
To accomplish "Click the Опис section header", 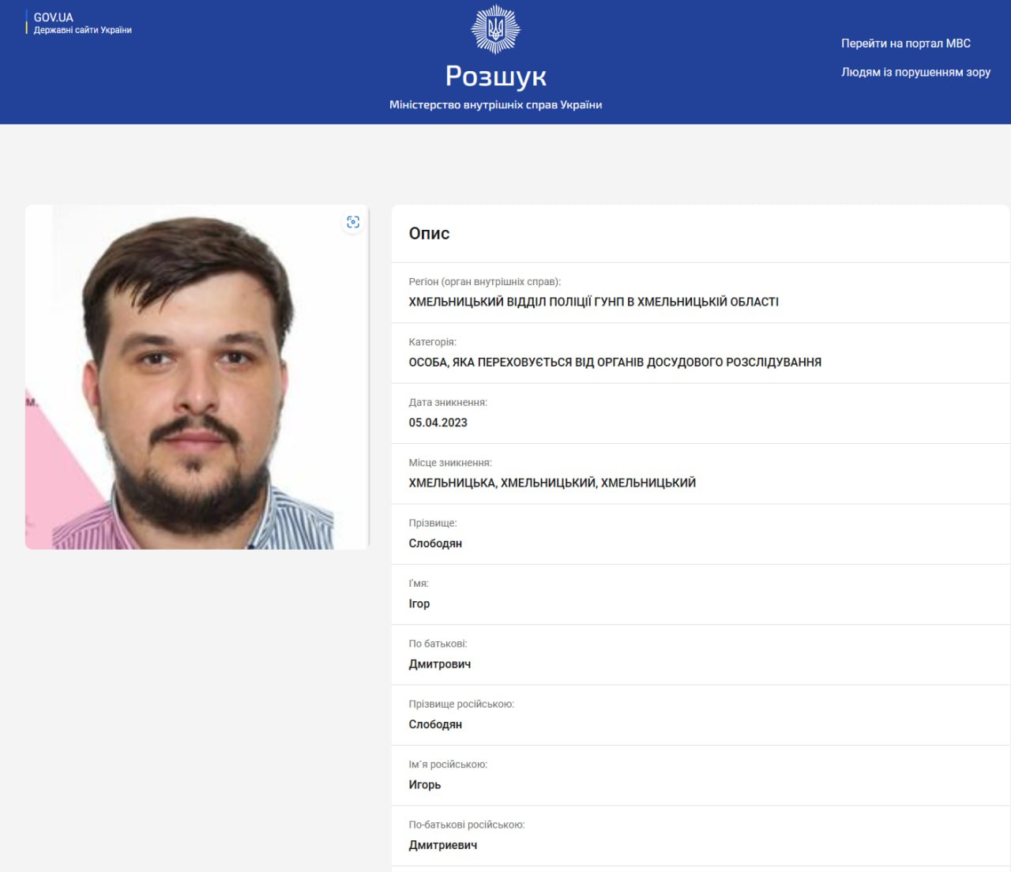I will coord(428,234).
